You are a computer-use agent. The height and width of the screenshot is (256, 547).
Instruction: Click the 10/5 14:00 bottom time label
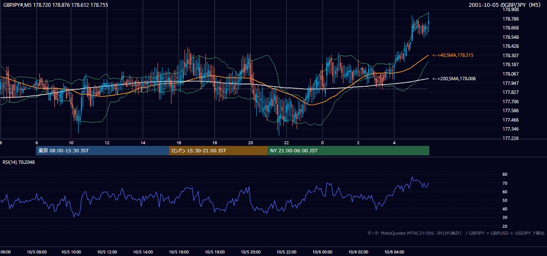[143, 252]
